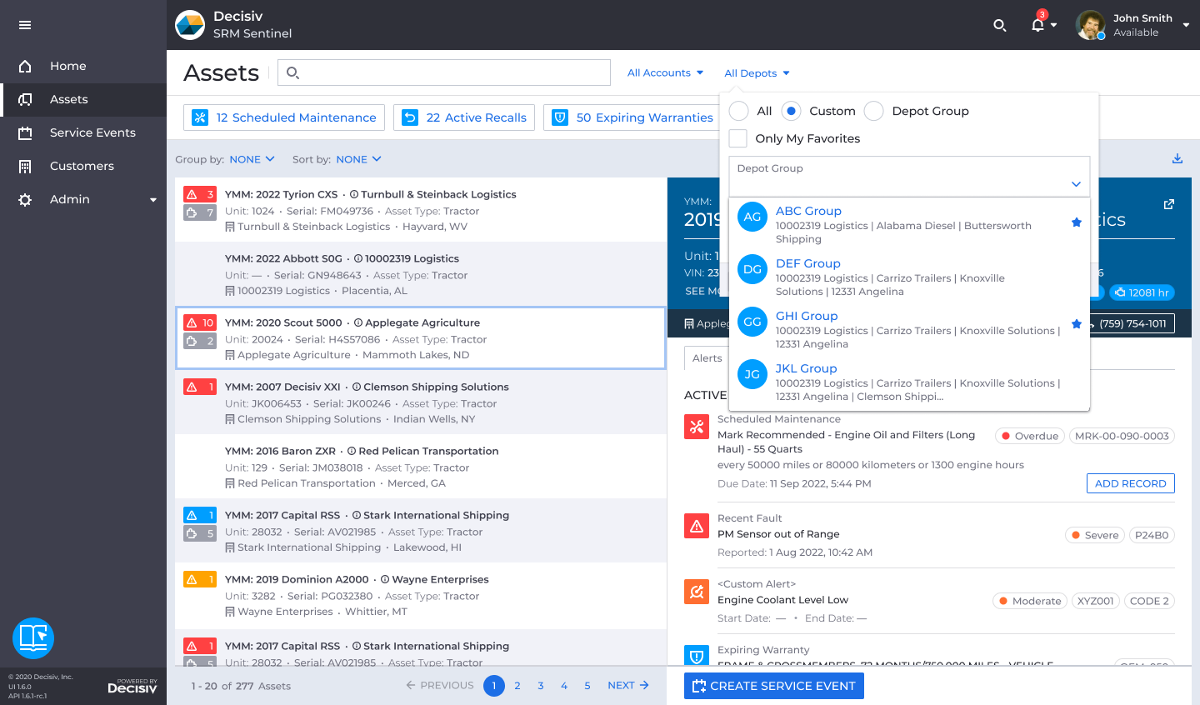Filter by 50 Expiring Warranties
This screenshot has width=1200, height=705.
click(632, 117)
